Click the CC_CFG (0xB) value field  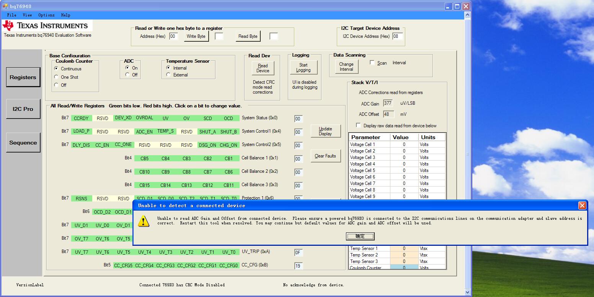tap(299, 266)
